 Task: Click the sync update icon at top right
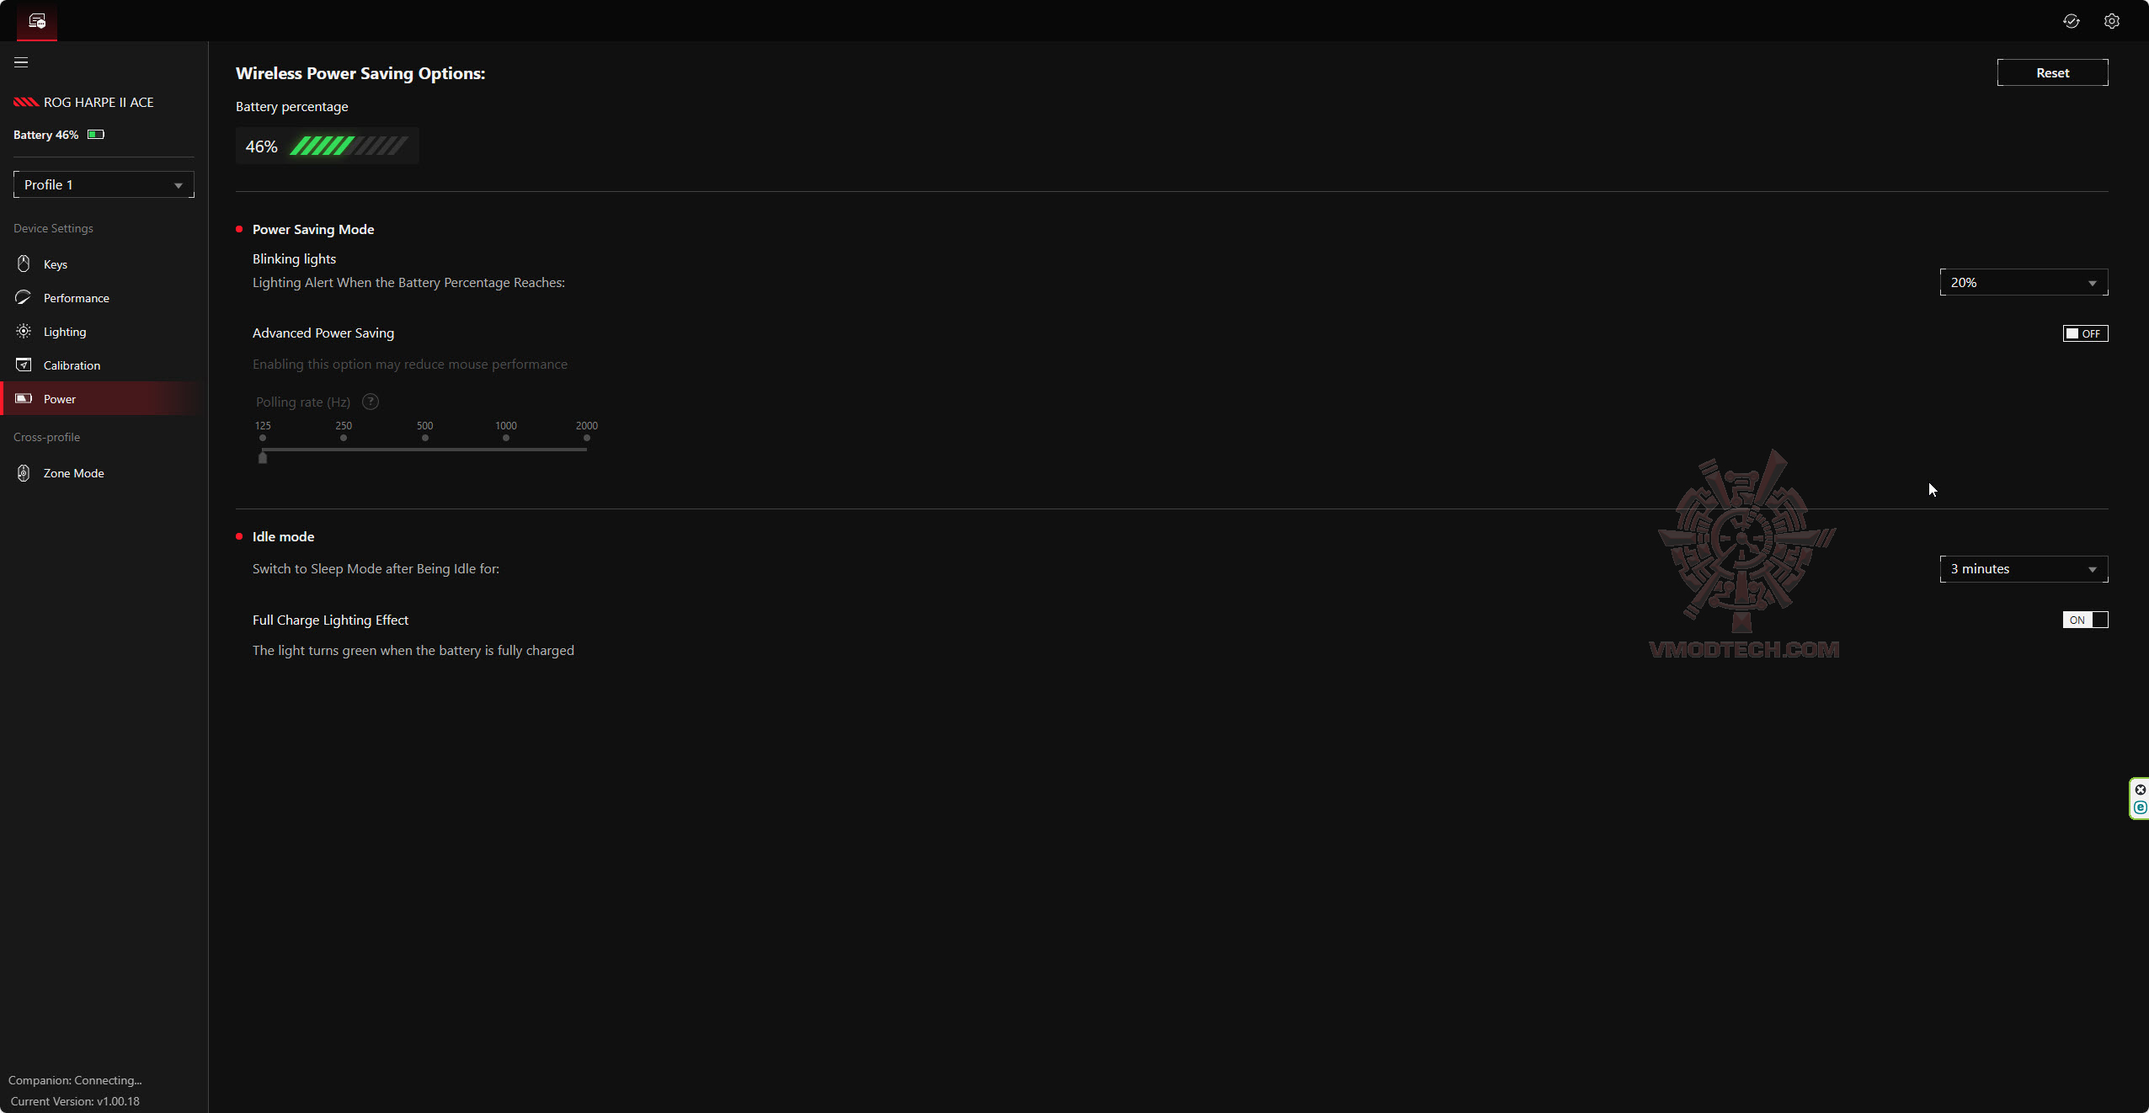[2071, 21]
